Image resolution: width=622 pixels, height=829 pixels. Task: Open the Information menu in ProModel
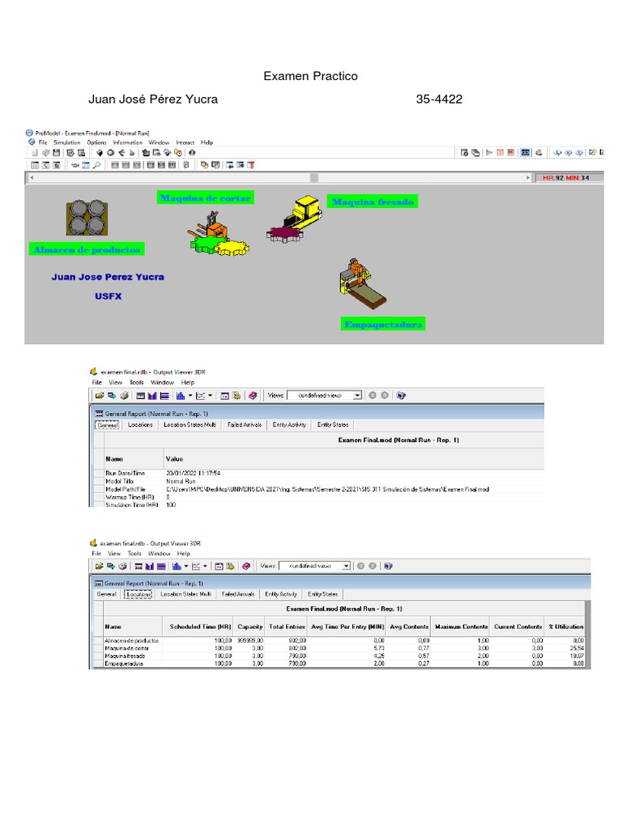tap(127, 142)
